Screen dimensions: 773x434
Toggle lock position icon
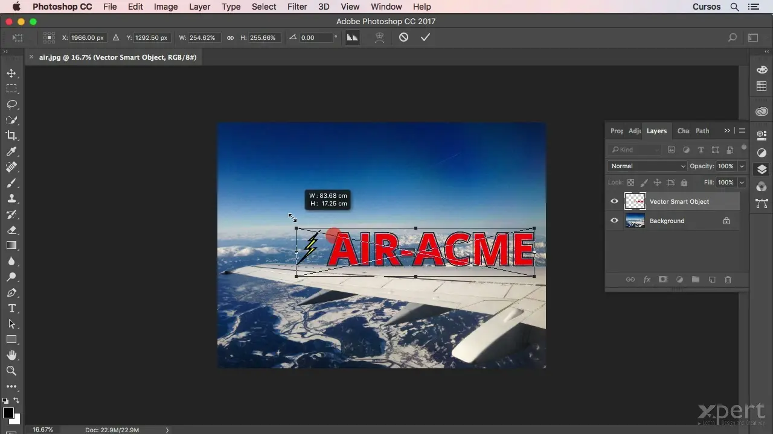click(657, 182)
